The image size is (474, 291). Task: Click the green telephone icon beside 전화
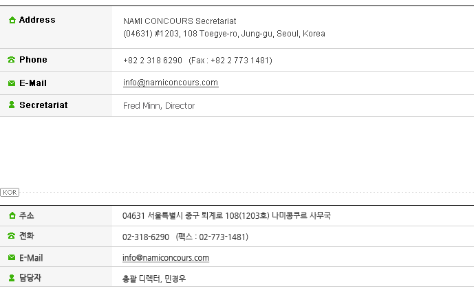(x=12, y=236)
